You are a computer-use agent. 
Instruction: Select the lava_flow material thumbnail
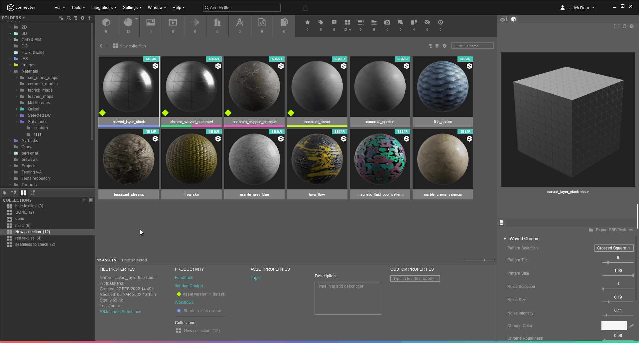(317, 160)
